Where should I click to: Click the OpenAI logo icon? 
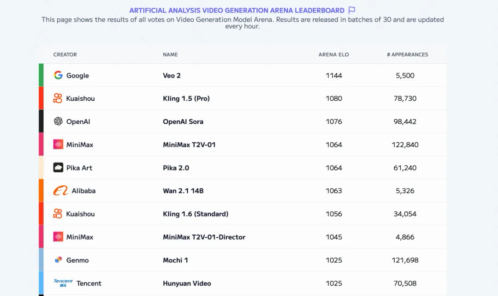[58, 121]
